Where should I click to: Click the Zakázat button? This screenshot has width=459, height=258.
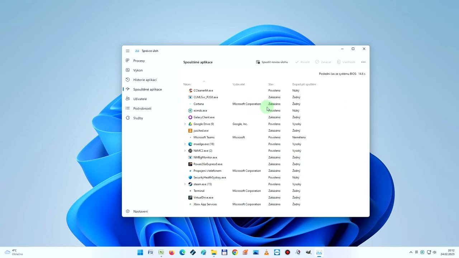(323, 62)
